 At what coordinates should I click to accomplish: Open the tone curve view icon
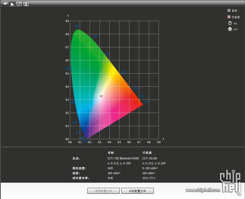tap(19, 4)
